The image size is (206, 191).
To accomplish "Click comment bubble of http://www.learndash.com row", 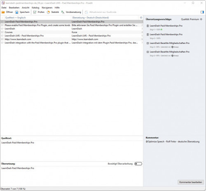I will 2,39.
